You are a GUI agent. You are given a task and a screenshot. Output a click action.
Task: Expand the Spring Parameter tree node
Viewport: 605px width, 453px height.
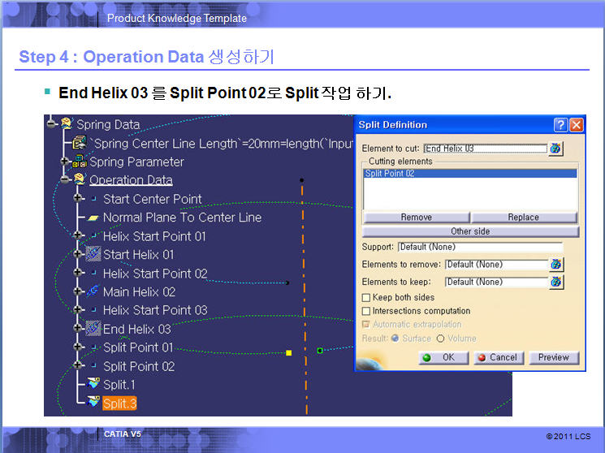point(66,162)
